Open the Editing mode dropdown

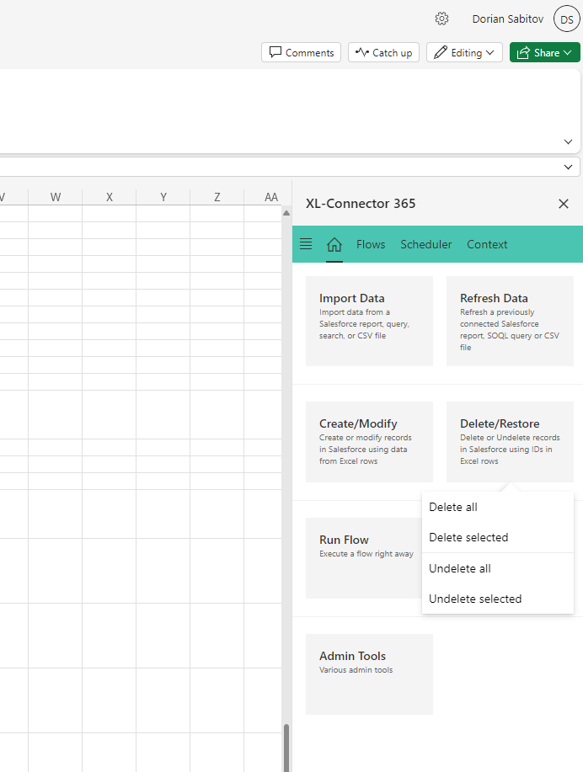(x=464, y=53)
